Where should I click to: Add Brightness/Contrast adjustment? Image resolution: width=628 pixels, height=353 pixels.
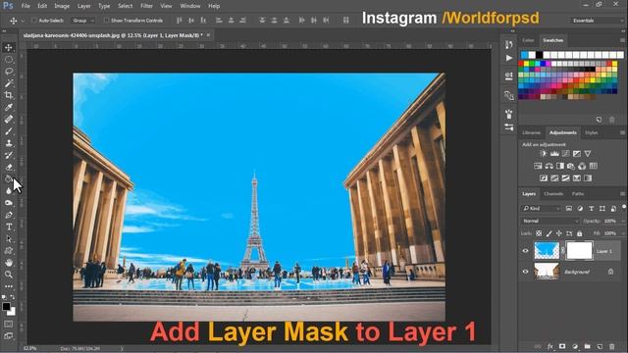[x=543, y=154]
